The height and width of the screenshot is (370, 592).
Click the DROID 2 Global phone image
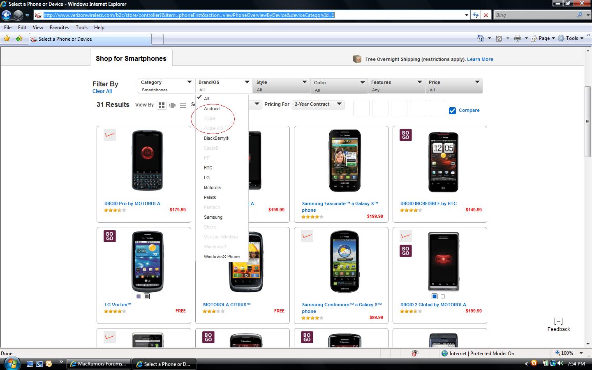coord(443,261)
